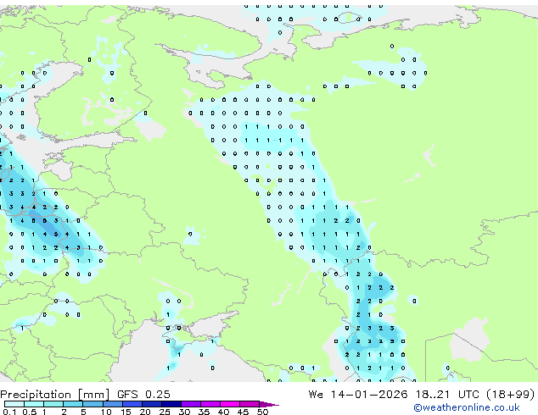Click the '18..21 UTC' time range text
The image size is (538, 415).
point(449,395)
